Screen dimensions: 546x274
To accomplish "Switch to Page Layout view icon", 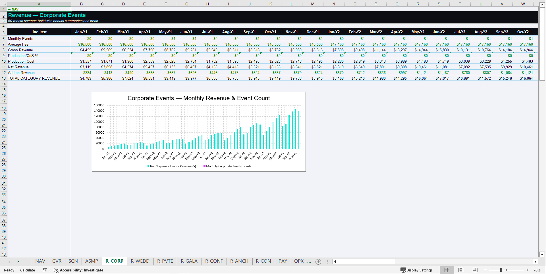I will [x=461, y=270].
